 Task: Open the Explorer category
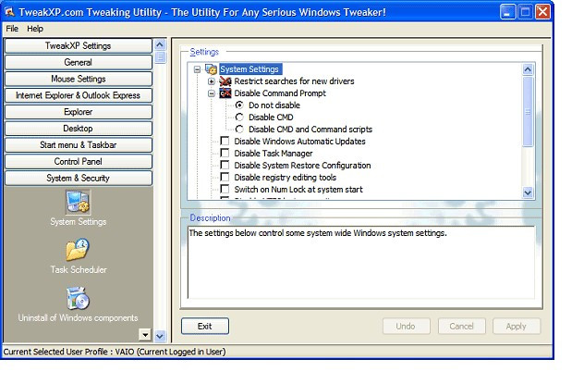pyautogui.click(x=78, y=112)
